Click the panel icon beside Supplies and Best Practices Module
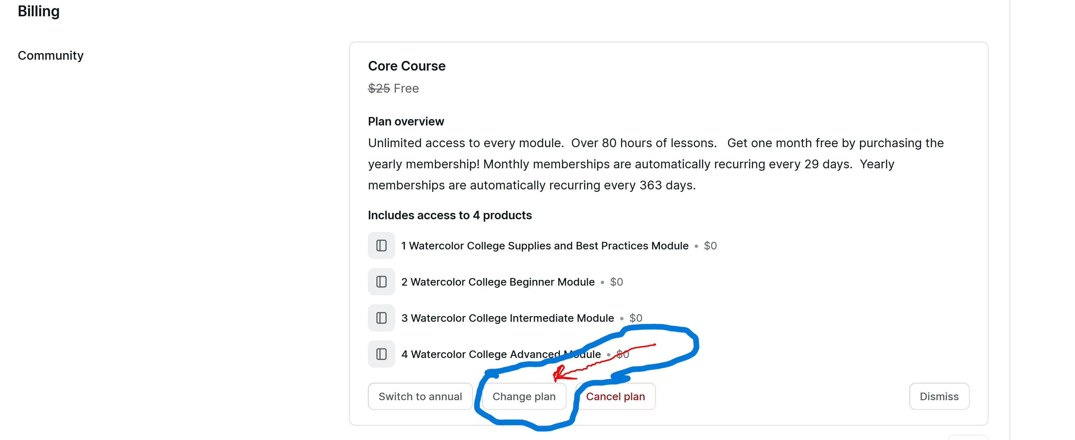This screenshot has height=440, width=1075. click(x=381, y=246)
